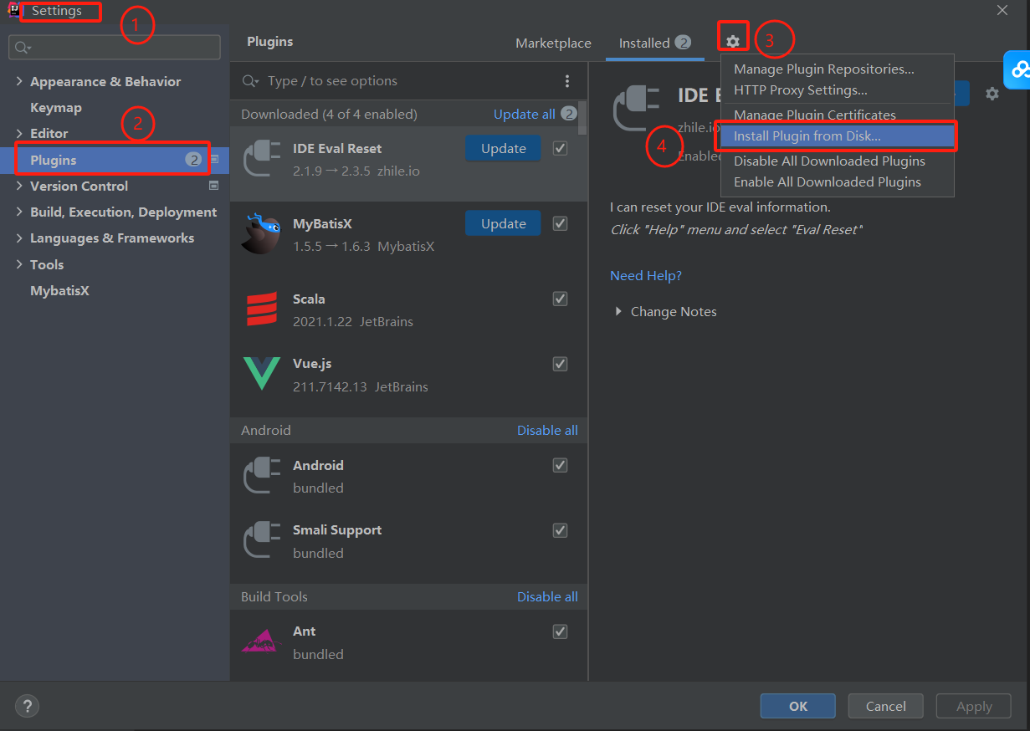The height and width of the screenshot is (731, 1030).
Task: Open the Need Help? link
Action: coord(646,276)
